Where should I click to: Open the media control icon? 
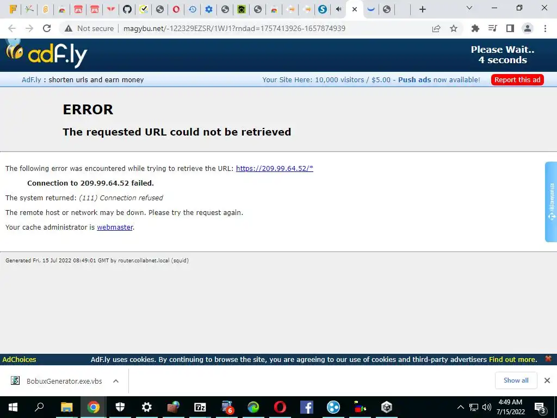[492, 28]
